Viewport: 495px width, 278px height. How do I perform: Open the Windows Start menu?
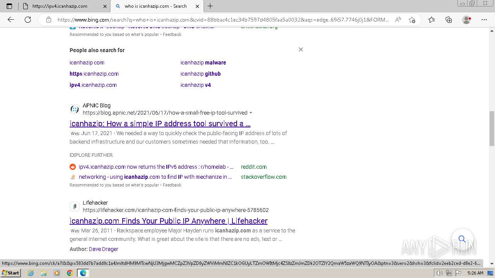[10, 273]
